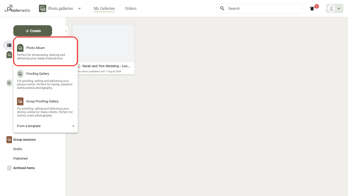The height and width of the screenshot is (196, 348).
Task: Collapse the sidebar with the arrow
Action: coord(66,31)
